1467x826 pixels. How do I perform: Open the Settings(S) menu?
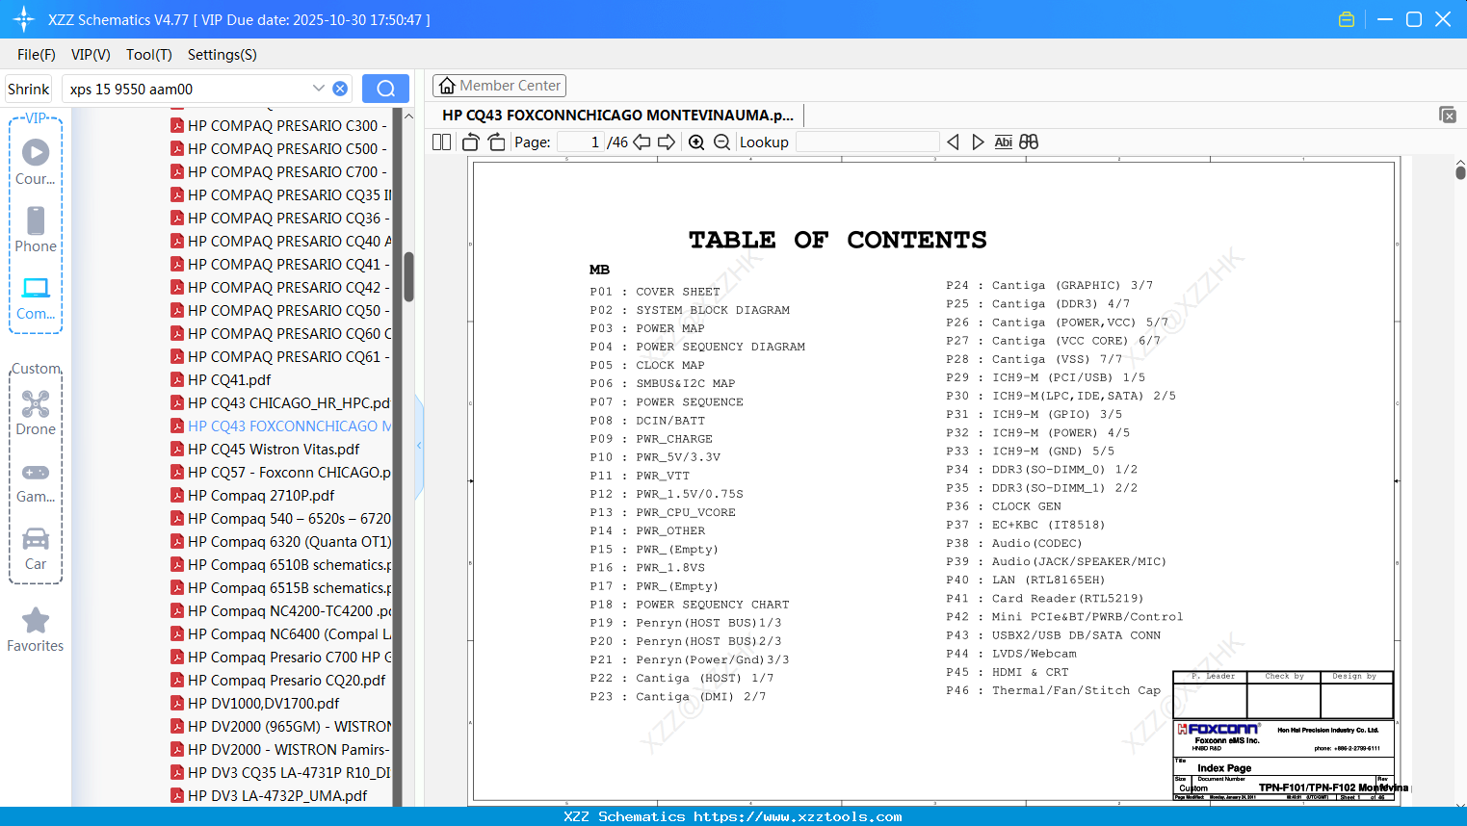[223, 55]
